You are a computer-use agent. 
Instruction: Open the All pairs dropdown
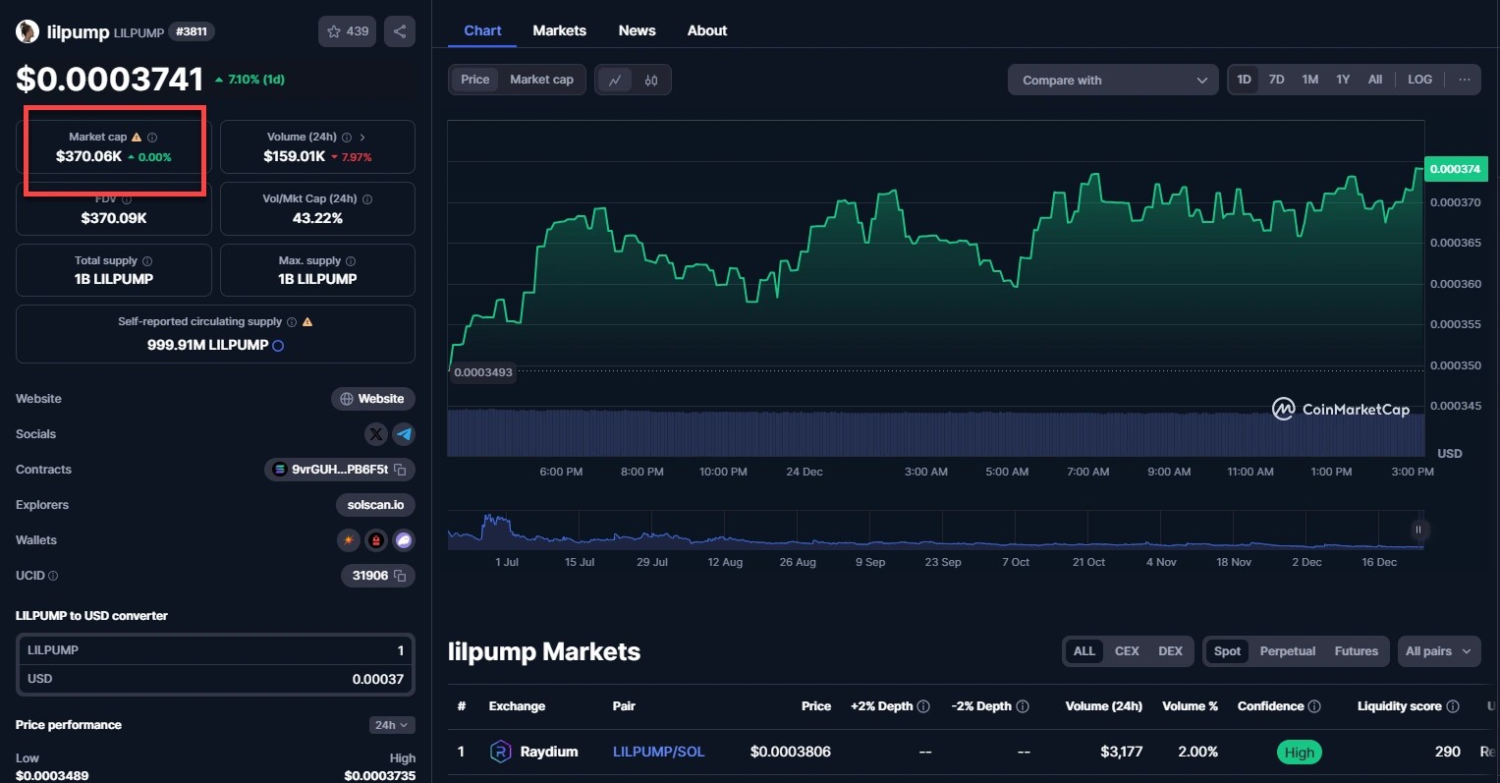coord(1438,651)
